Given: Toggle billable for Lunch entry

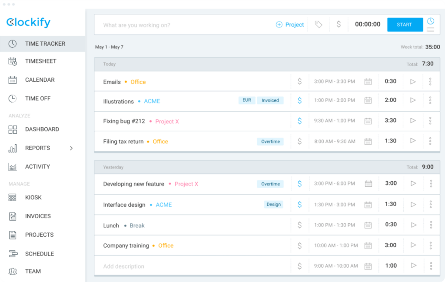Looking at the screenshot, I should click(299, 225).
